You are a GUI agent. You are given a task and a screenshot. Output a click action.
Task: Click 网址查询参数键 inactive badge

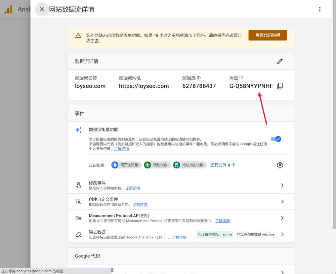tap(255, 234)
